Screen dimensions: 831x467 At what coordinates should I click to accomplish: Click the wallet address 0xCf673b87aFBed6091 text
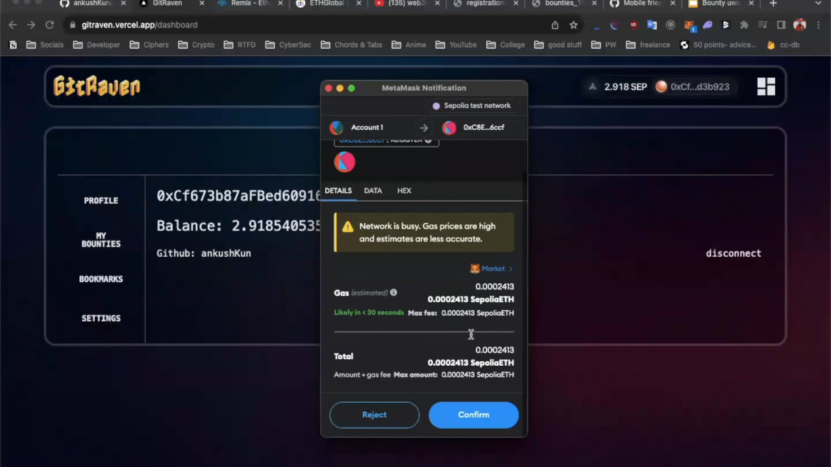[238, 196]
